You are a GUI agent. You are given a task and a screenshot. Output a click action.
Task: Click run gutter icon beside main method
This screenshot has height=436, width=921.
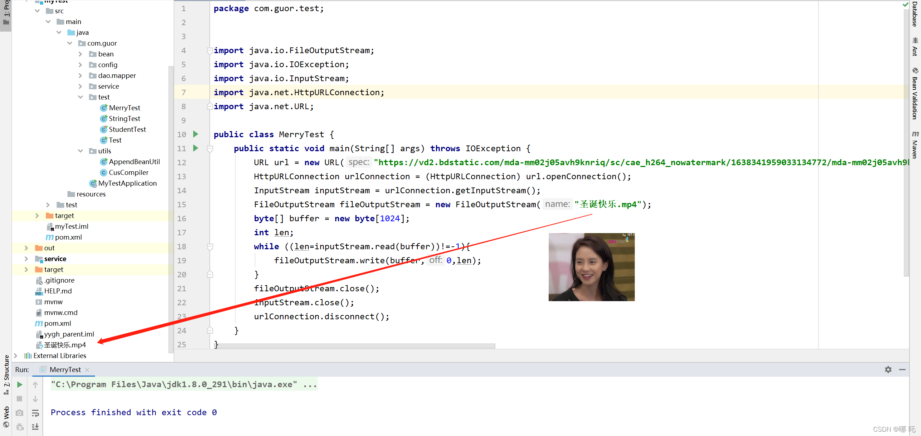196,148
